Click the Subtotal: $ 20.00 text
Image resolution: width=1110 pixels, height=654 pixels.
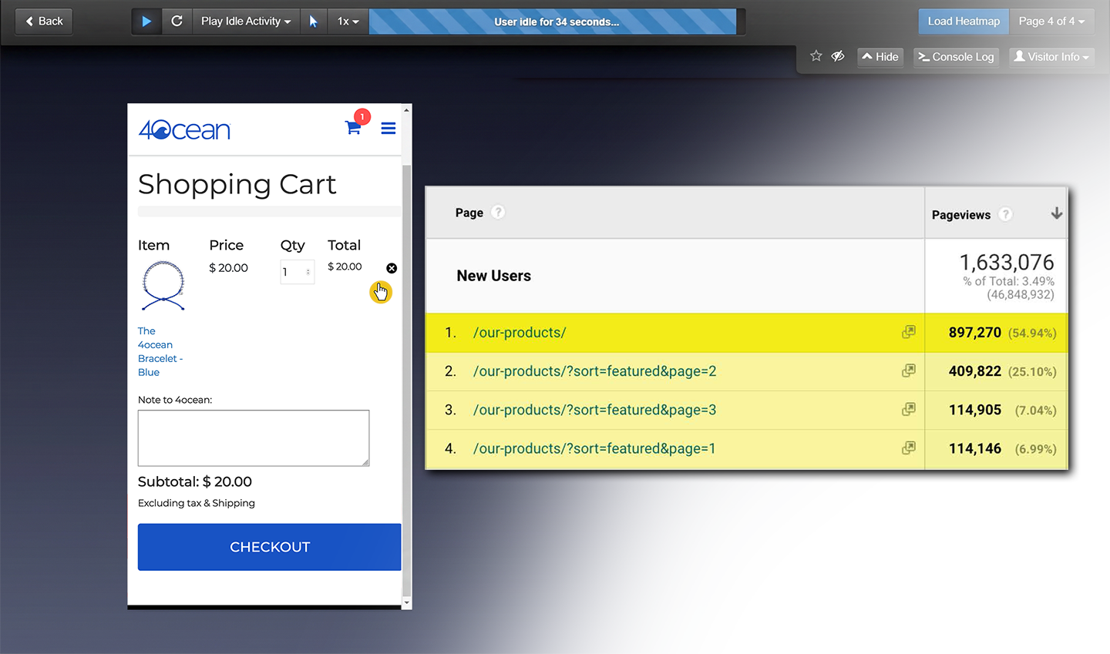pyautogui.click(x=195, y=481)
